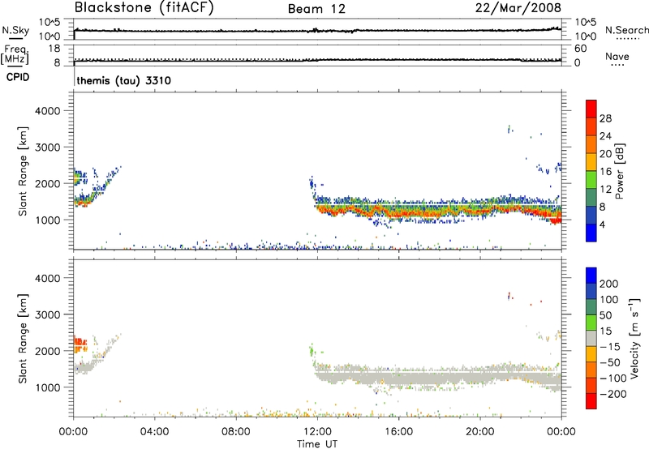Click the "20:00" time tick label
The width and height of the screenshot is (649, 449).
(x=479, y=432)
